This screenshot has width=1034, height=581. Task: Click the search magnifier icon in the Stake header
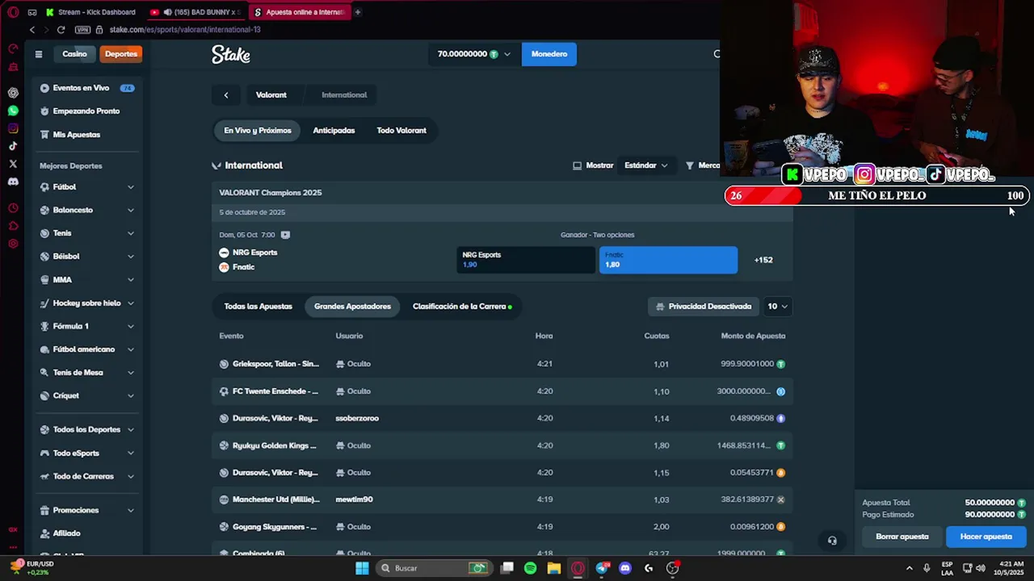click(x=716, y=54)
